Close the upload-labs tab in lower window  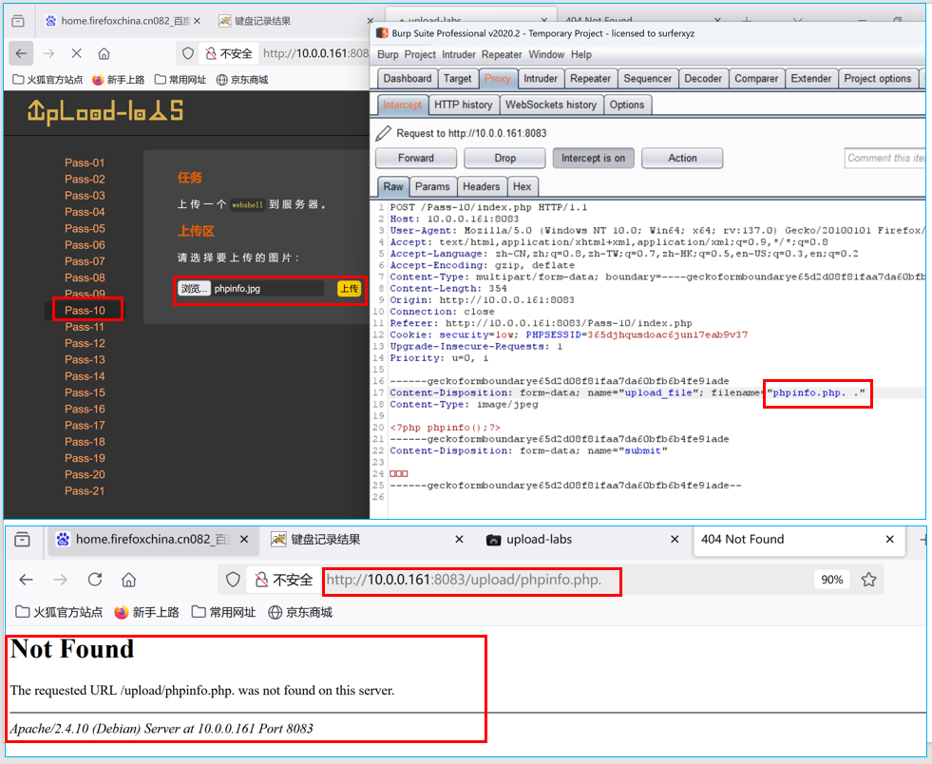click(x=675, y=539)
